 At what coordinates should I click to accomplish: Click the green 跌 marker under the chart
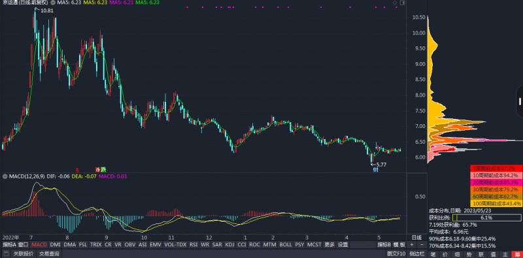103,169
